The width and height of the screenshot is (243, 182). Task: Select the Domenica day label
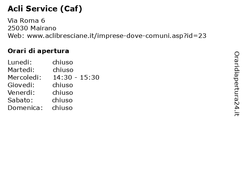25,108
